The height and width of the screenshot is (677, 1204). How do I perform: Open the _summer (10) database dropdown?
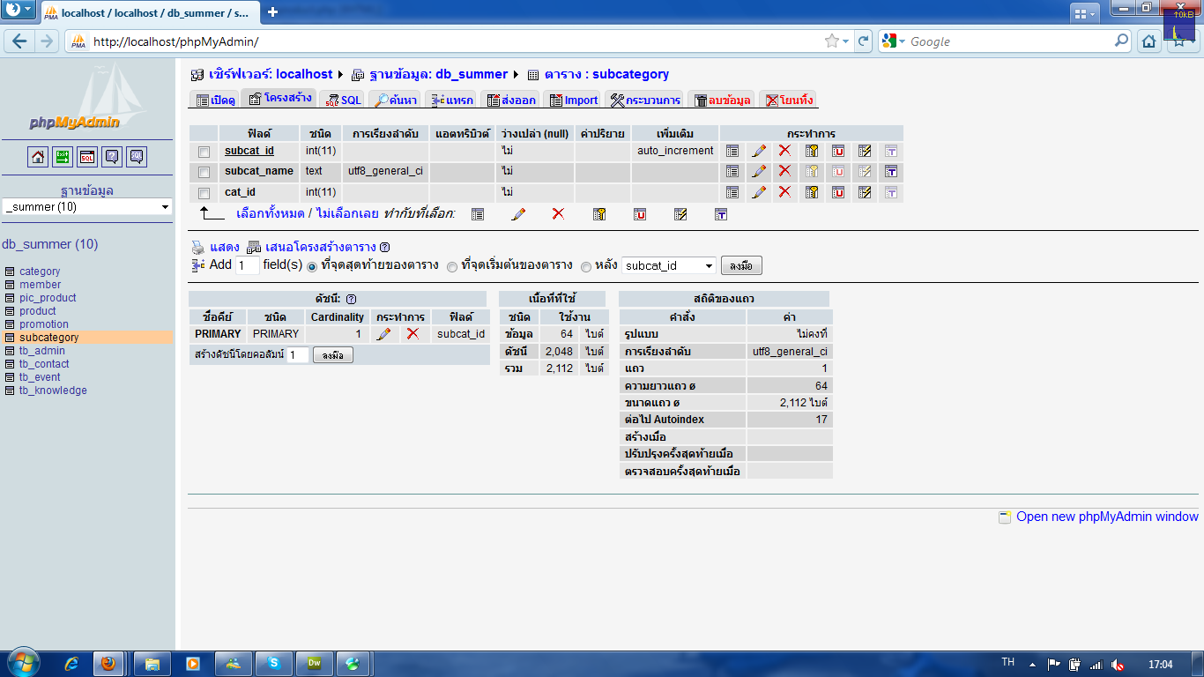point(87,206)
